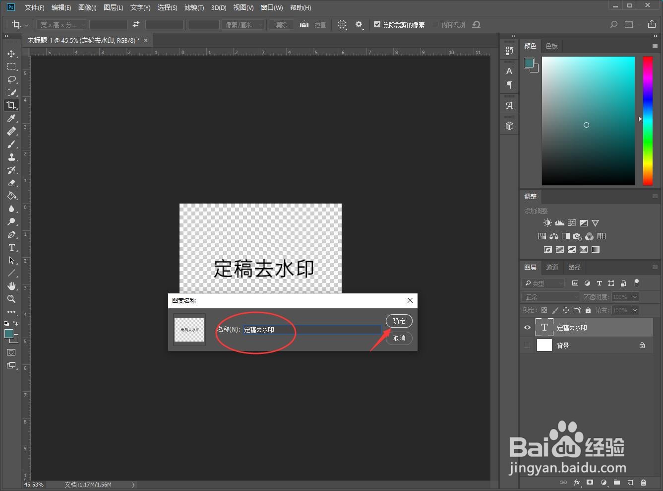
Task: Open Layers panel flyout menu
Action: [x=655, y=267]
